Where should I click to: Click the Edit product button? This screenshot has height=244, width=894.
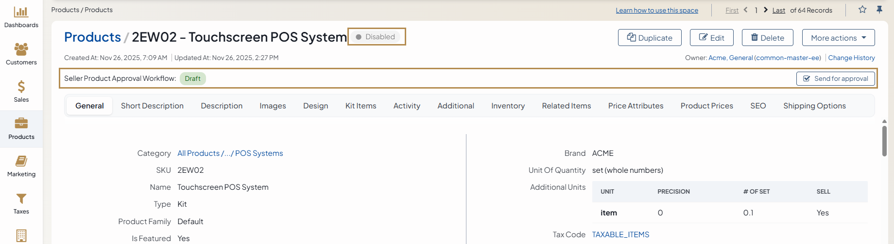[711, 38]
